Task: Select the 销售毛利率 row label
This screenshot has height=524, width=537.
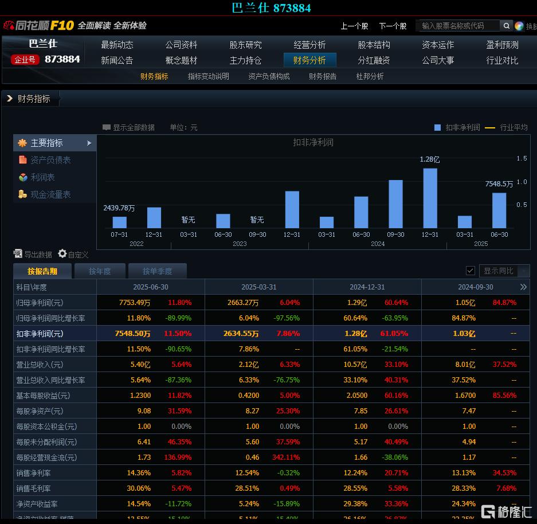Action: [x=33, y=488]
